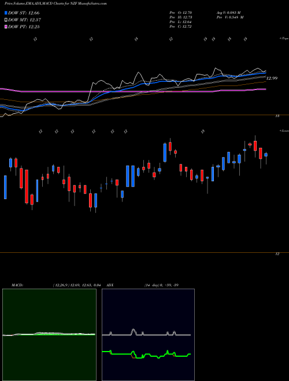Click the '12' axis label below candlesticks

[277, 254]
